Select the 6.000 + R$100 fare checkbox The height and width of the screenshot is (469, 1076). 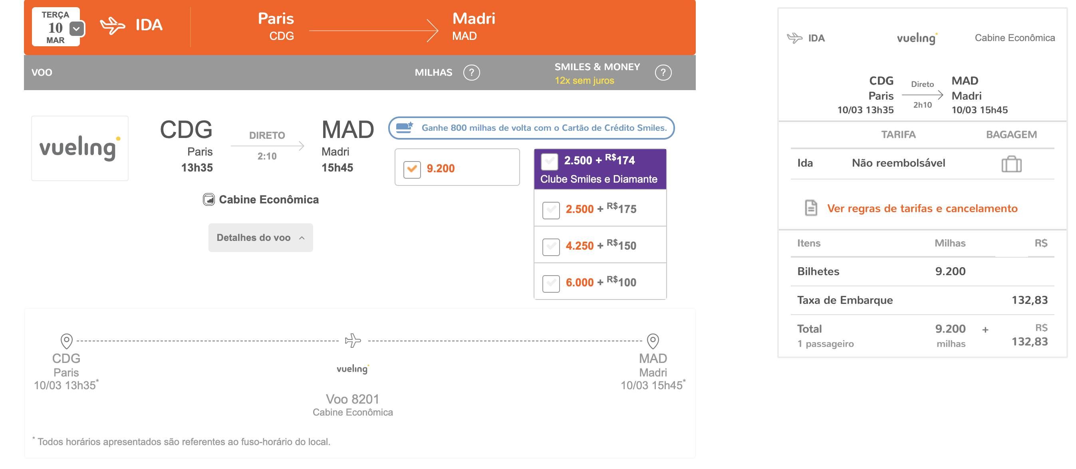coord(550,283)
